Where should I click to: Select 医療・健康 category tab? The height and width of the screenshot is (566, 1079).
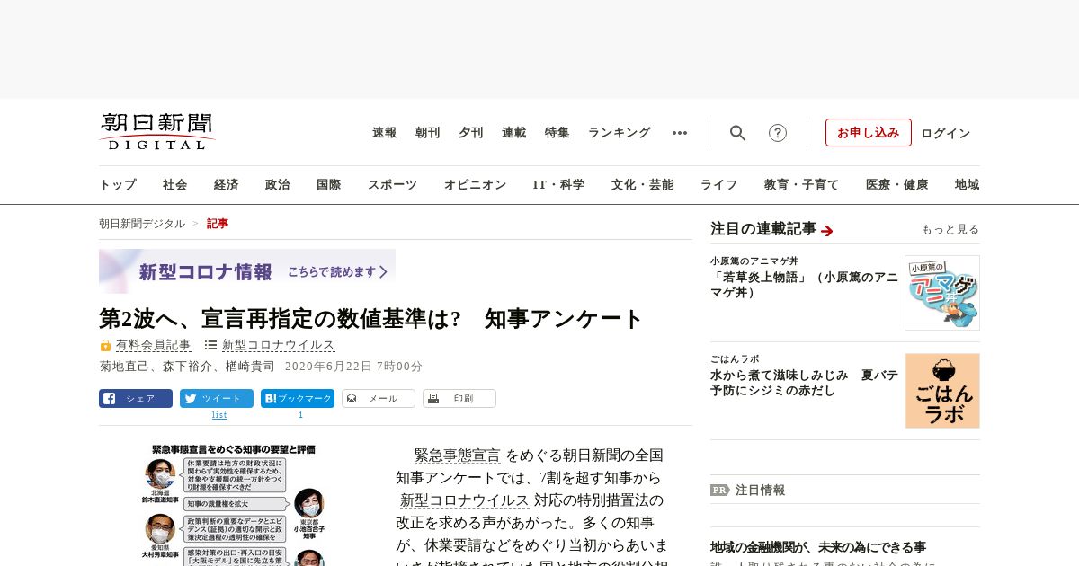[x=897, y=185]
